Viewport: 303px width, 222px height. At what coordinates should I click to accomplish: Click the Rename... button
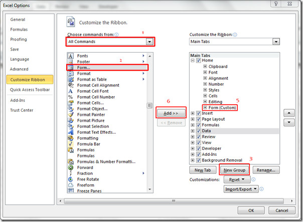tap(266, 170)
